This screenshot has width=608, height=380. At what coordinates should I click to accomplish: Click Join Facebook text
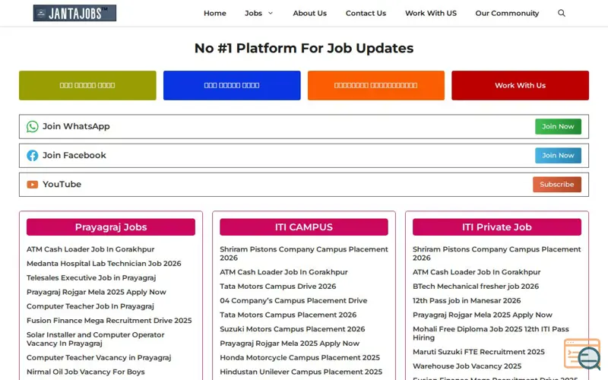(x=74, y=156)
